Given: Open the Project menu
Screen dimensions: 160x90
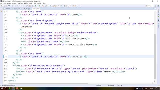Looking at the screenshot, I should click(x=30, y=3).
